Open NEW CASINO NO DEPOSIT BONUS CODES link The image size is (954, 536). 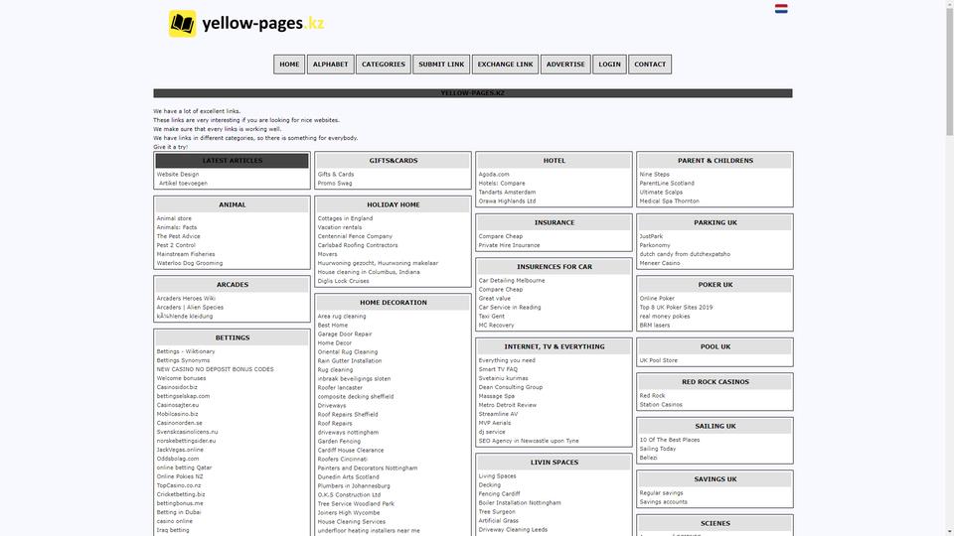(x=216, y=369)
